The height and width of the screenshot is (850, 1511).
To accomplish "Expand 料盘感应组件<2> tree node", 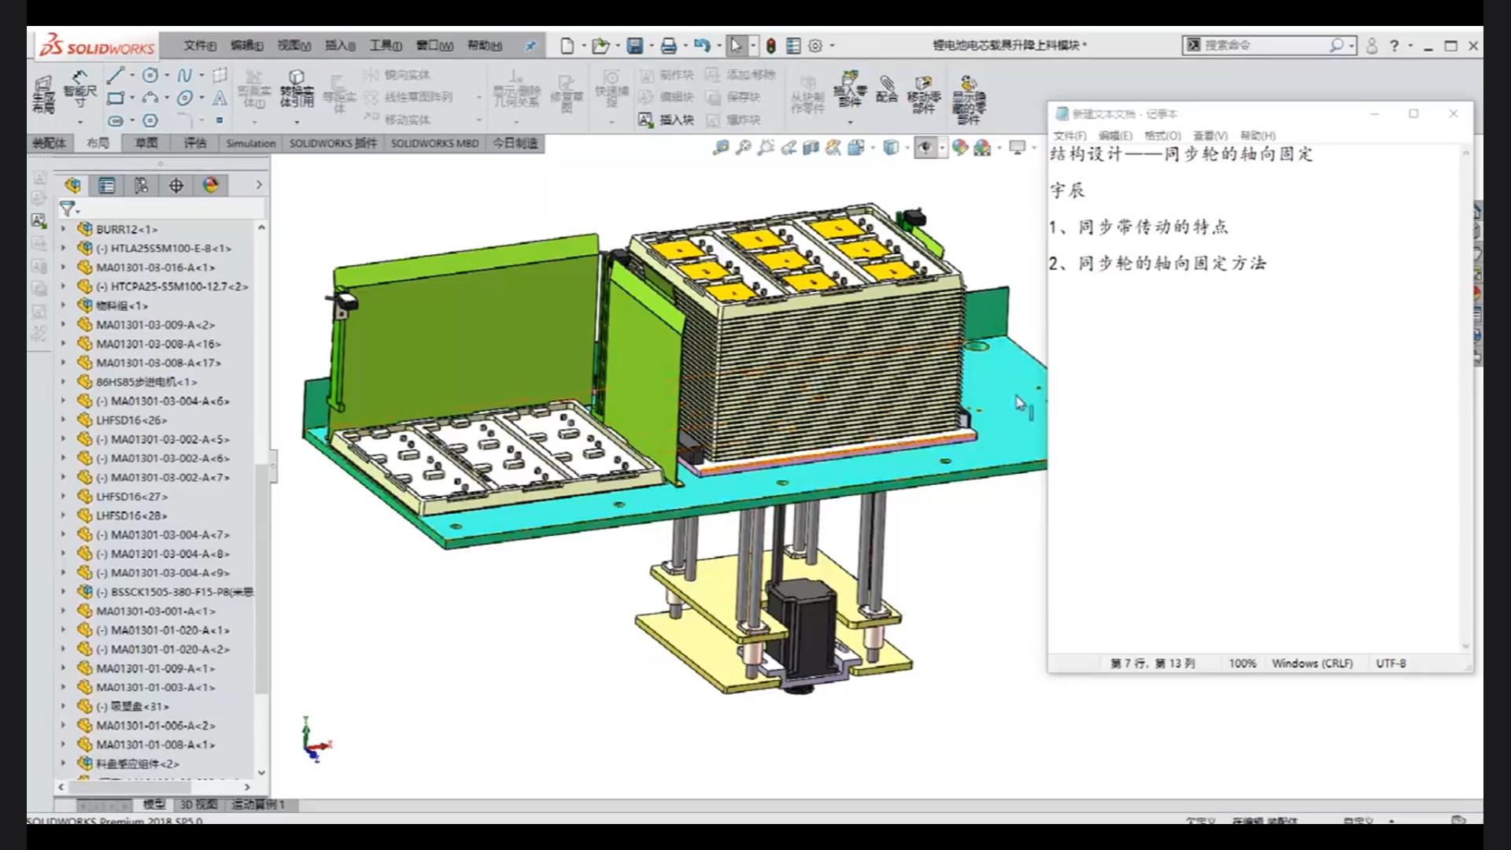I will [x=64, y=763].
